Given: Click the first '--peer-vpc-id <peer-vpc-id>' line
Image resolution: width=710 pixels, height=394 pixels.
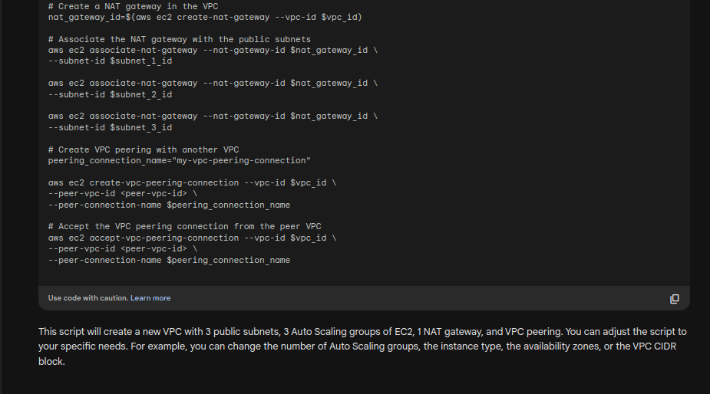Looking at the screenshot, I should [123, 194].
